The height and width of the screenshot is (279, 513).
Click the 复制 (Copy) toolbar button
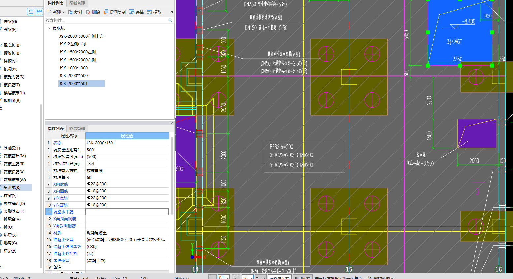click(75, 12)
